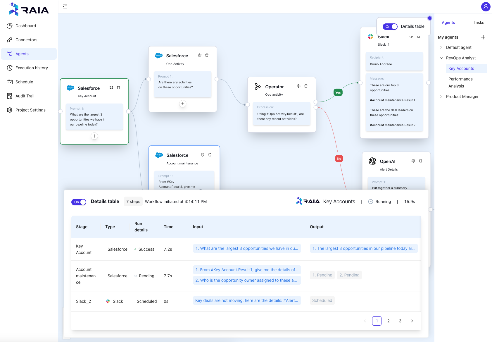This screenshot has height=342, width=492.
Task: Add a new agent with plus icon
Action: (x=483, y=37)
